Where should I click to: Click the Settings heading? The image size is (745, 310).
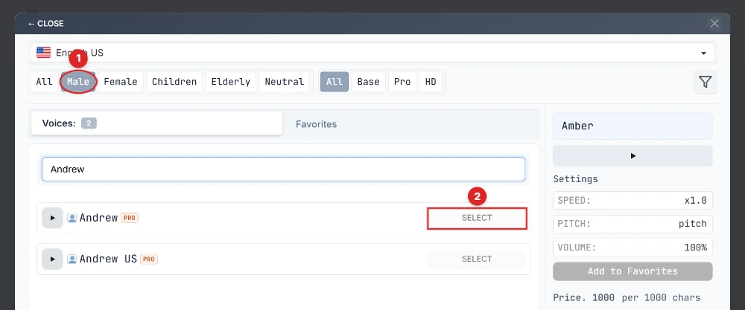pyautogui.click(x=575, y=179)
